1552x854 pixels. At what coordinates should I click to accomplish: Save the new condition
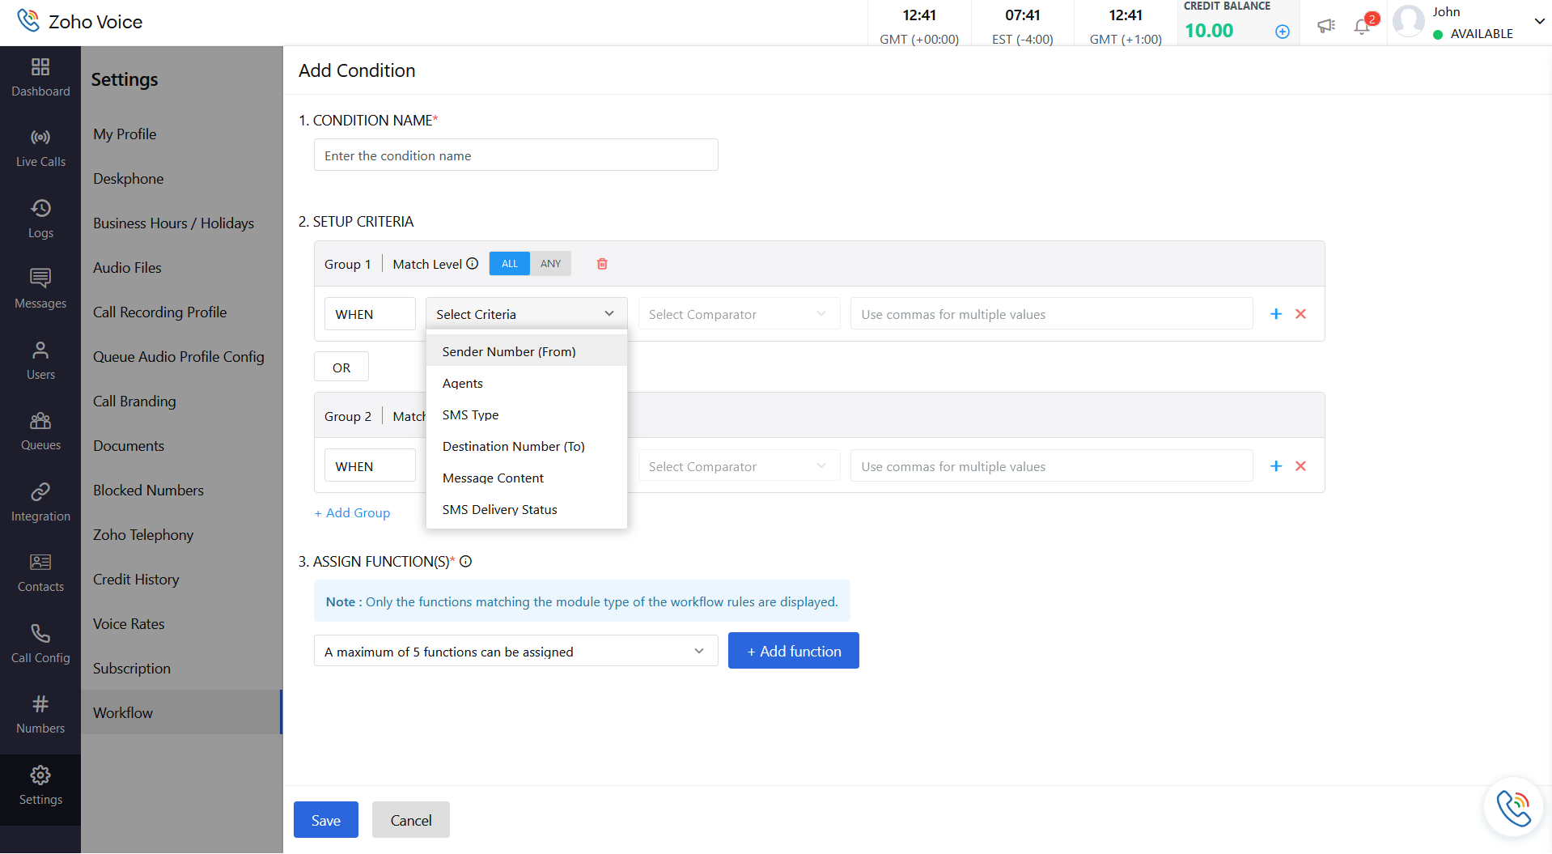tap(326, 820)
